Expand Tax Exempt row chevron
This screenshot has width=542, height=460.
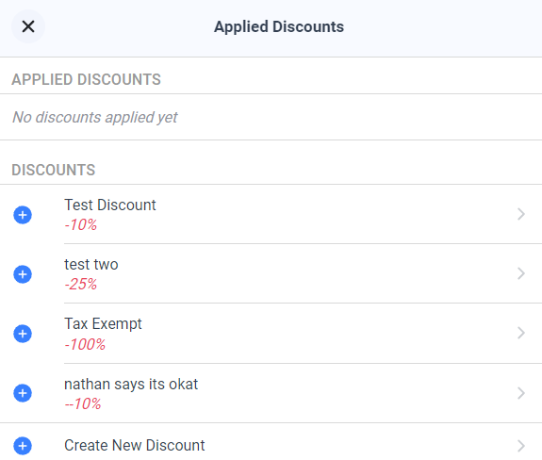521,333
